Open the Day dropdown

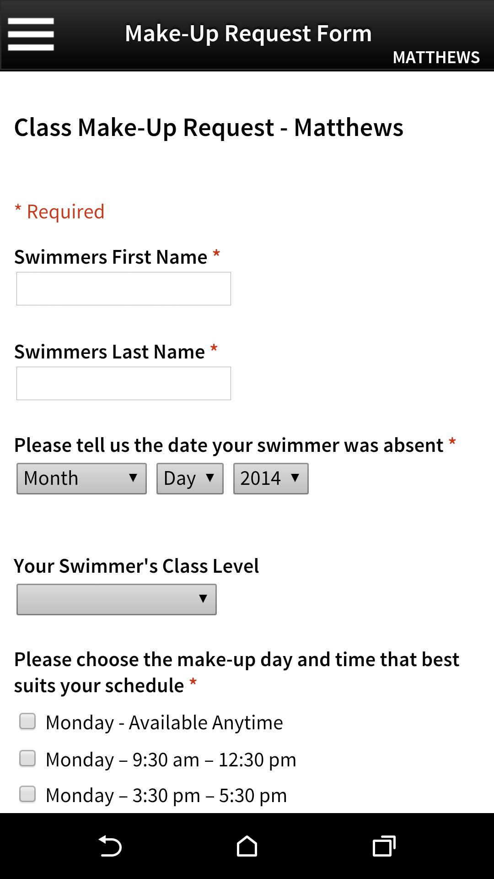(189, 478)
